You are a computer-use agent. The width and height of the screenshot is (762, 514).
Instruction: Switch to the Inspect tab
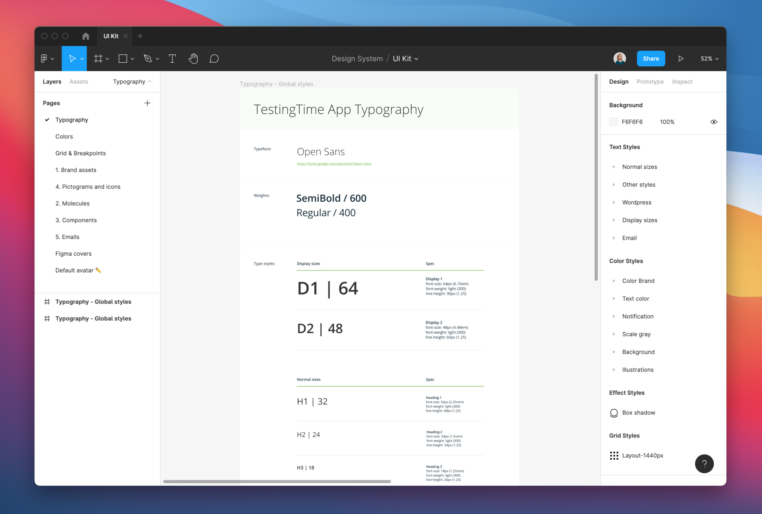tap(682, 81)
